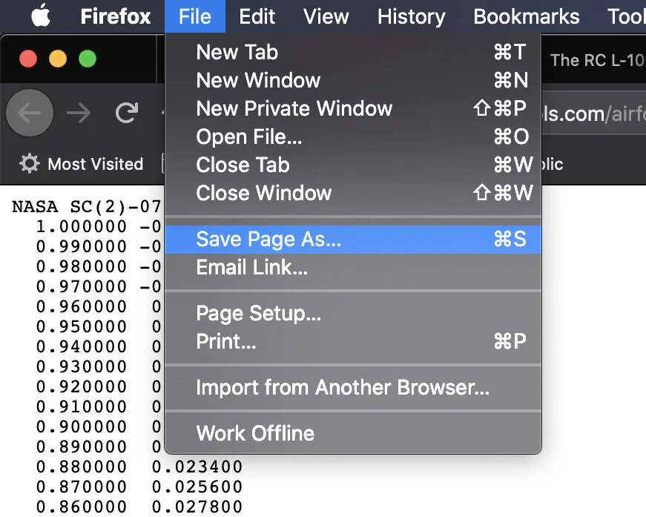Close the open File menu
Image resolution: width=646 pixels, height=517 pixels.
pyautogui.click(x=195, y=16)
